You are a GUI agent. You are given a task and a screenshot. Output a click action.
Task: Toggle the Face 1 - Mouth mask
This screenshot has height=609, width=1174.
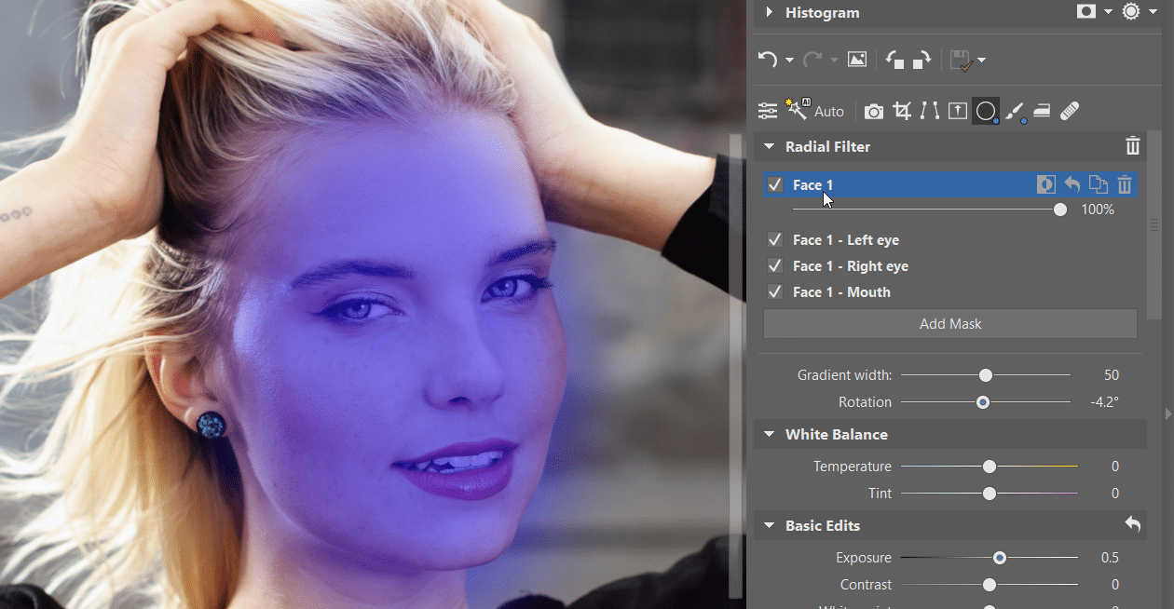pos(774,291)
